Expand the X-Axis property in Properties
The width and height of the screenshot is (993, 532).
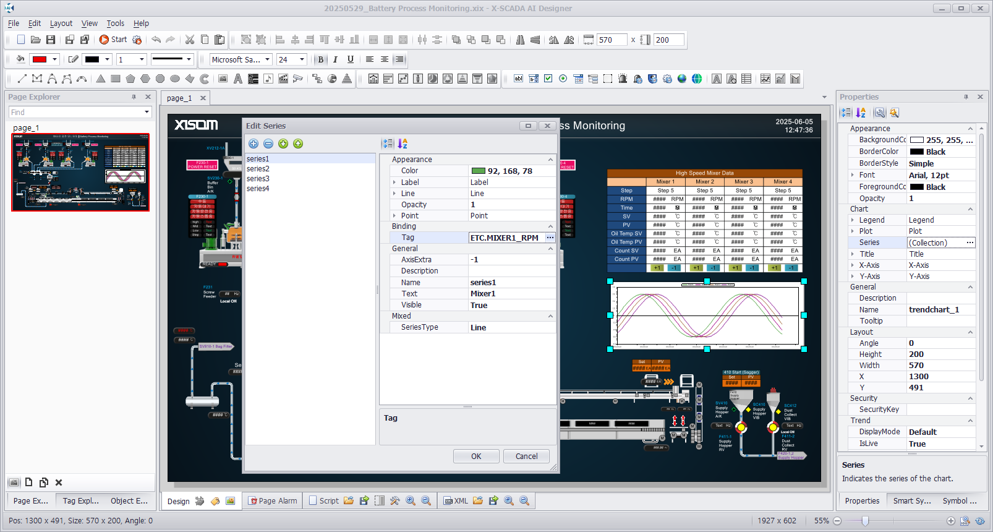(x=852, y=265)
